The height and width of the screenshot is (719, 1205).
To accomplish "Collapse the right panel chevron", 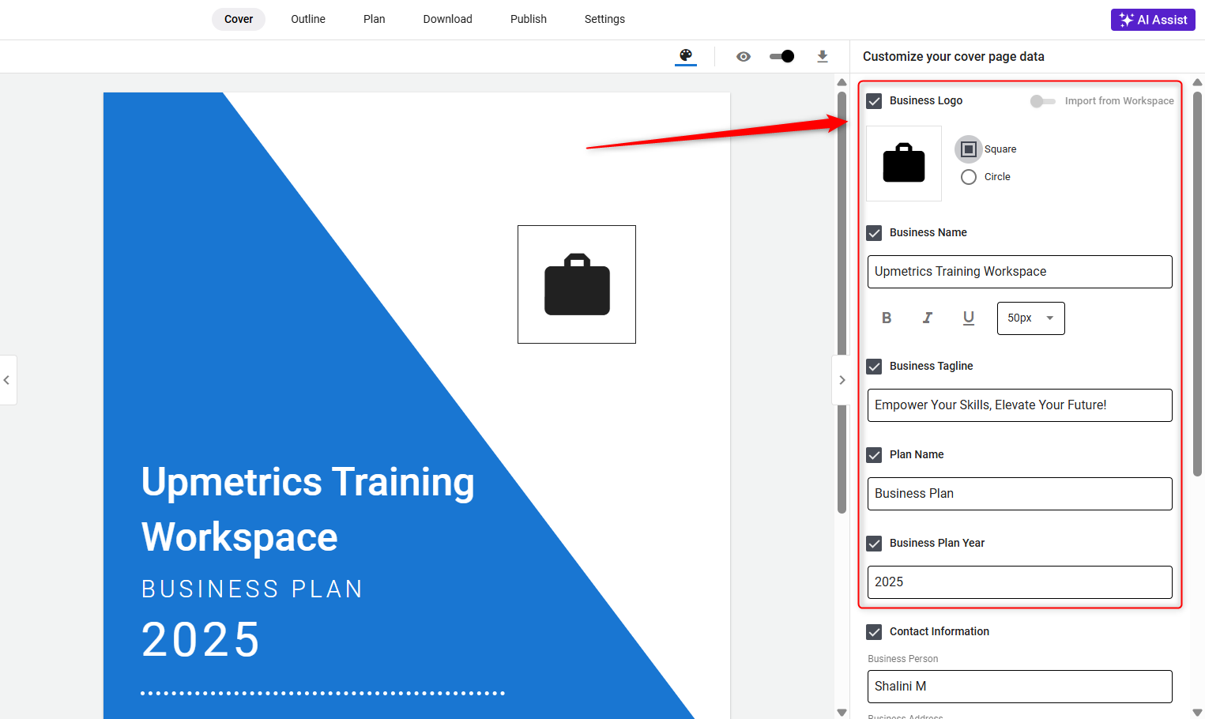I will (x=842, y=380).
